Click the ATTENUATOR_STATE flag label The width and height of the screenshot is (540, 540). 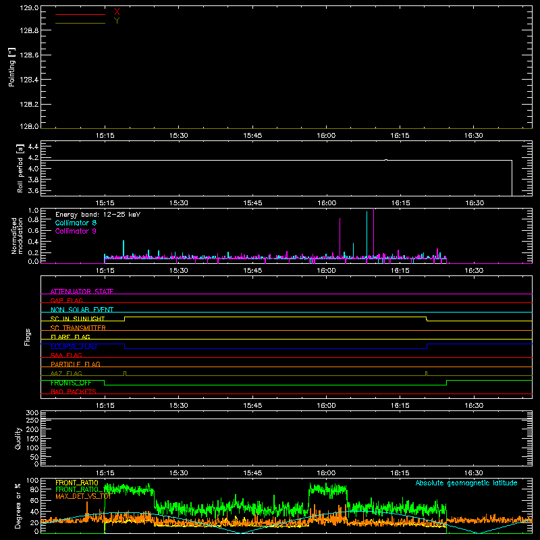tap(82, 292)
